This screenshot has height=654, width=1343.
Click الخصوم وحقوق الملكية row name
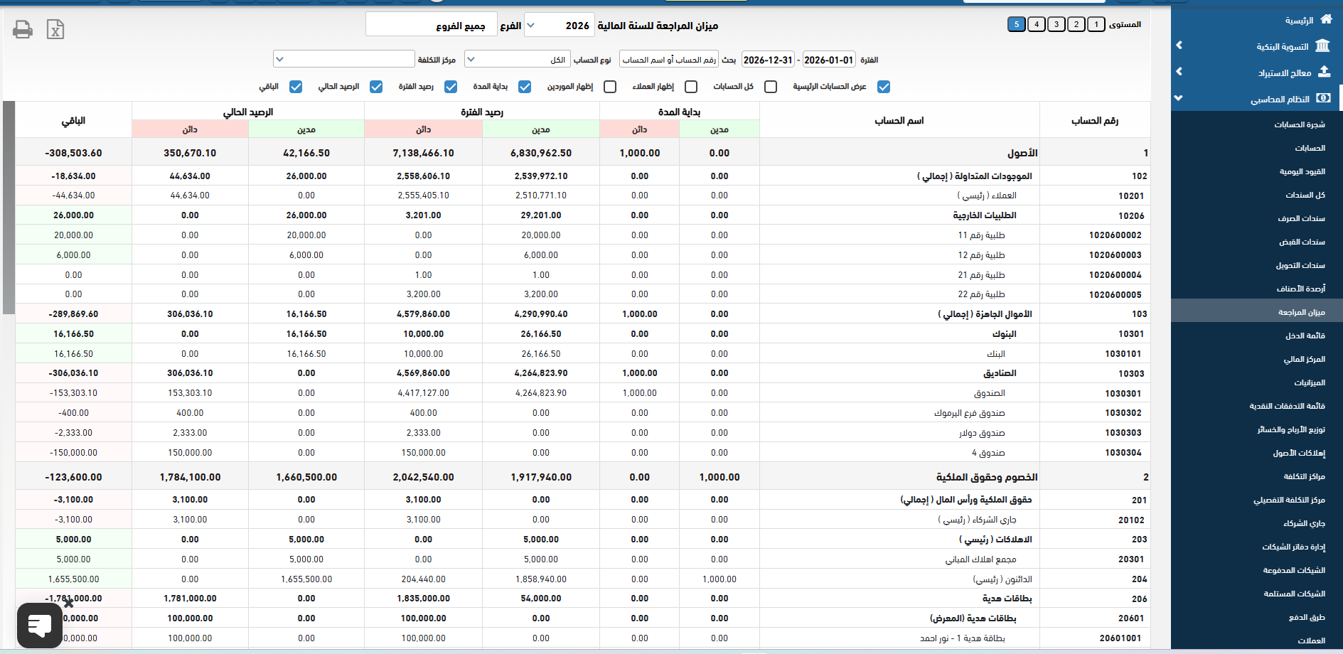coord(986,477)
